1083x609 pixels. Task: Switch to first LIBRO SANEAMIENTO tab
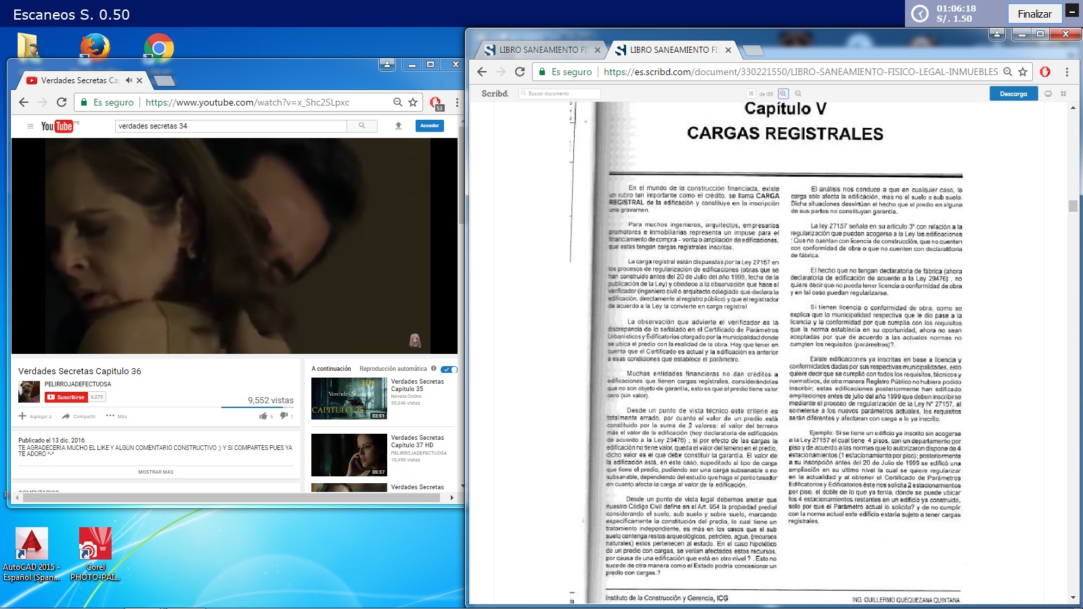pyautogui.click(x=538, y=50)
